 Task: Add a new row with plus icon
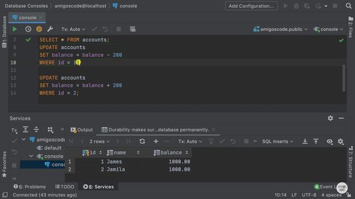tap(156, 142)
